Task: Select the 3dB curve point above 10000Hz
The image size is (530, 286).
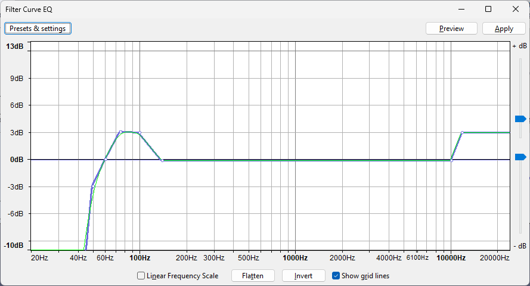Action: [462, 133]
